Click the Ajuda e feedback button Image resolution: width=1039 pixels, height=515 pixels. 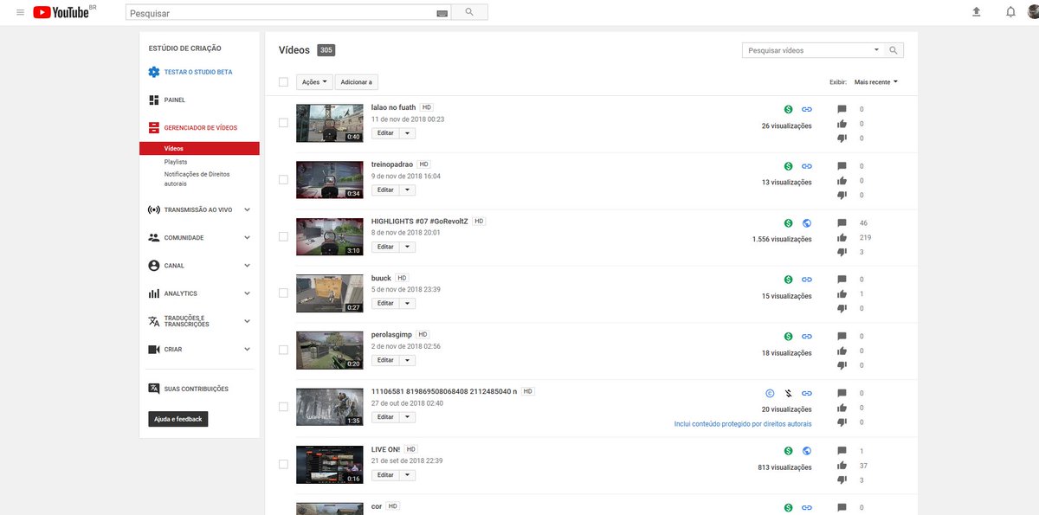pos(177,419)
